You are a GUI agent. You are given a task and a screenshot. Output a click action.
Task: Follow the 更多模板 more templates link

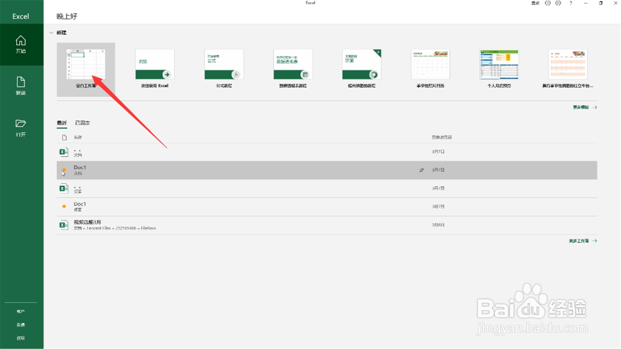click(585, 107)
